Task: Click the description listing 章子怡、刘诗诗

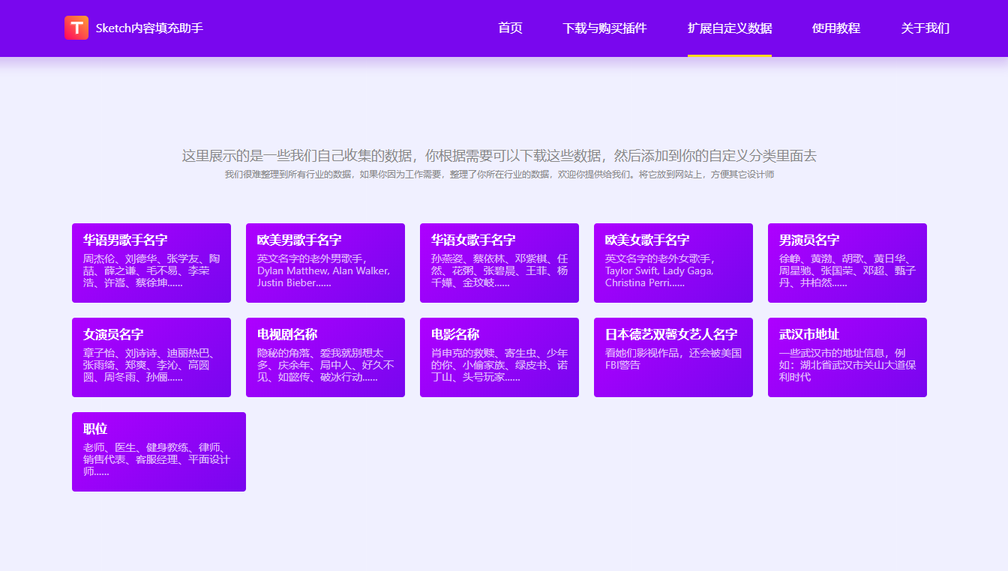Action: 151,365
